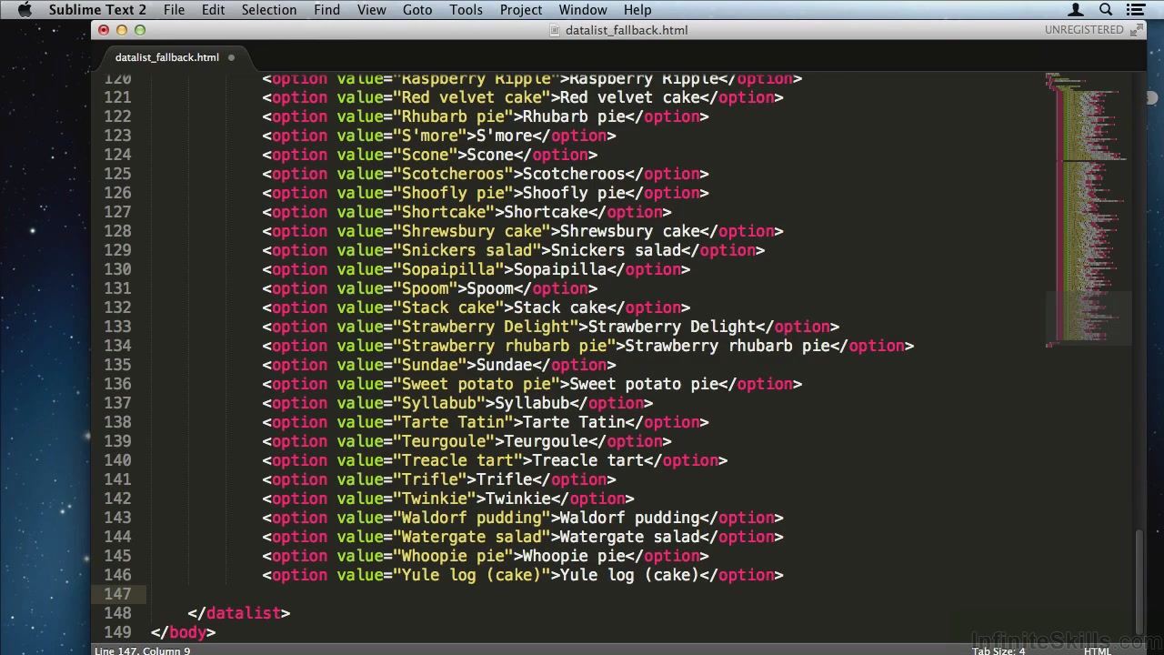This screenshot has height=655, width=1164.
Task: Click the Syllabub option text content
Action: (532, 403)
